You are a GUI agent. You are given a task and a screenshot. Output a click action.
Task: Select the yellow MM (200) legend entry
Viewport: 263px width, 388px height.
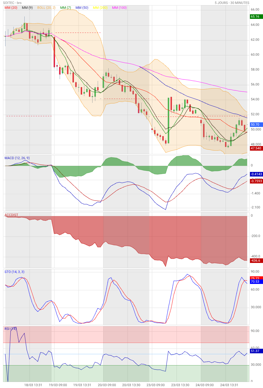tap(100, 8)
